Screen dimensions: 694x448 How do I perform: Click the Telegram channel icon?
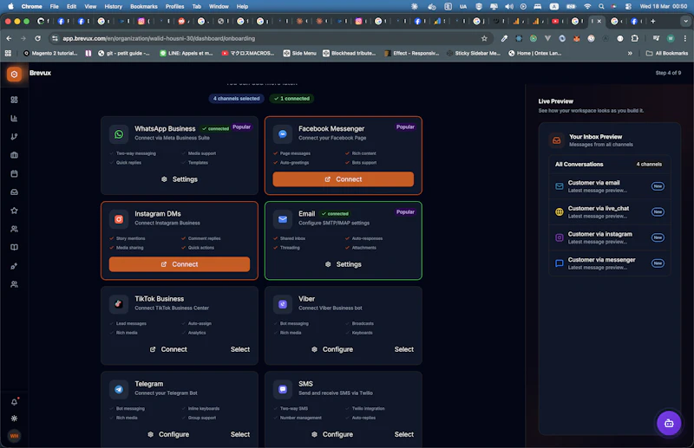pos(119,389)
